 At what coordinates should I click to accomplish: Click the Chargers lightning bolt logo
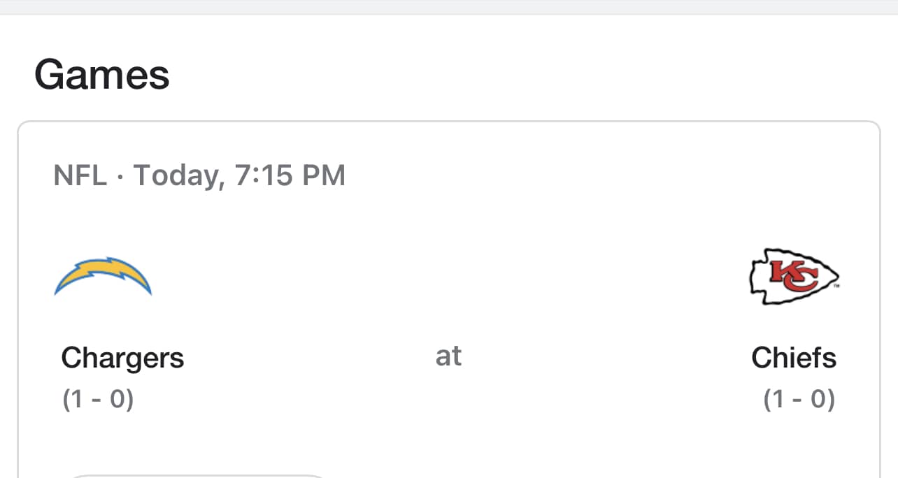tap(103, 276)
